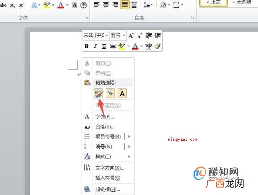Screen dimensions: 258x195
Task: Open Font dialog launcher in ribbon
Action: tap(86, 17)
